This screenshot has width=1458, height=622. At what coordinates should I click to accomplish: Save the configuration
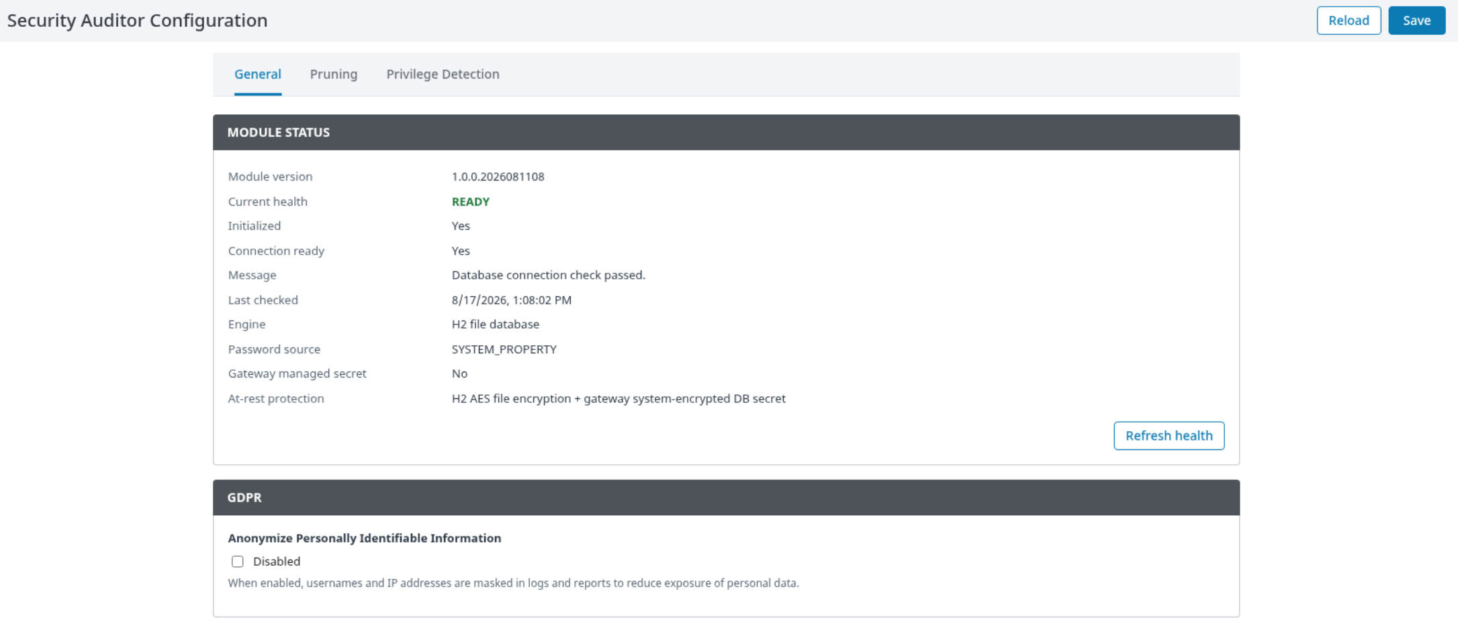(1416, 20)
